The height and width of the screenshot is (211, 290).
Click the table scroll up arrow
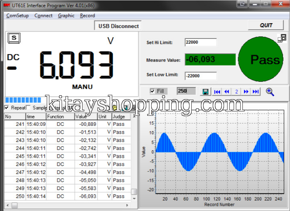point(134,117)
